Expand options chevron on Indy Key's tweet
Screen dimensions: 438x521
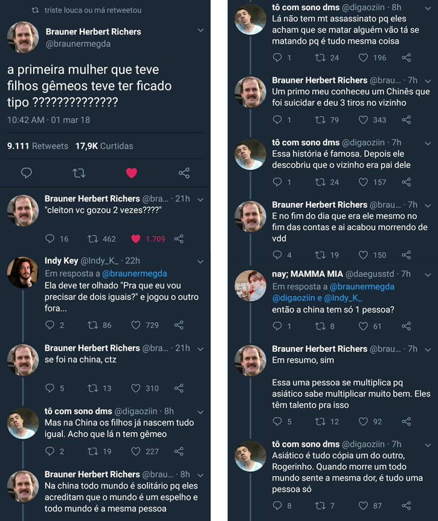pos(201,260)
